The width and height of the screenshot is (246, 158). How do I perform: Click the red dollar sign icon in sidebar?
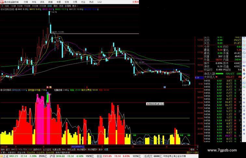[x=244, y=70]
